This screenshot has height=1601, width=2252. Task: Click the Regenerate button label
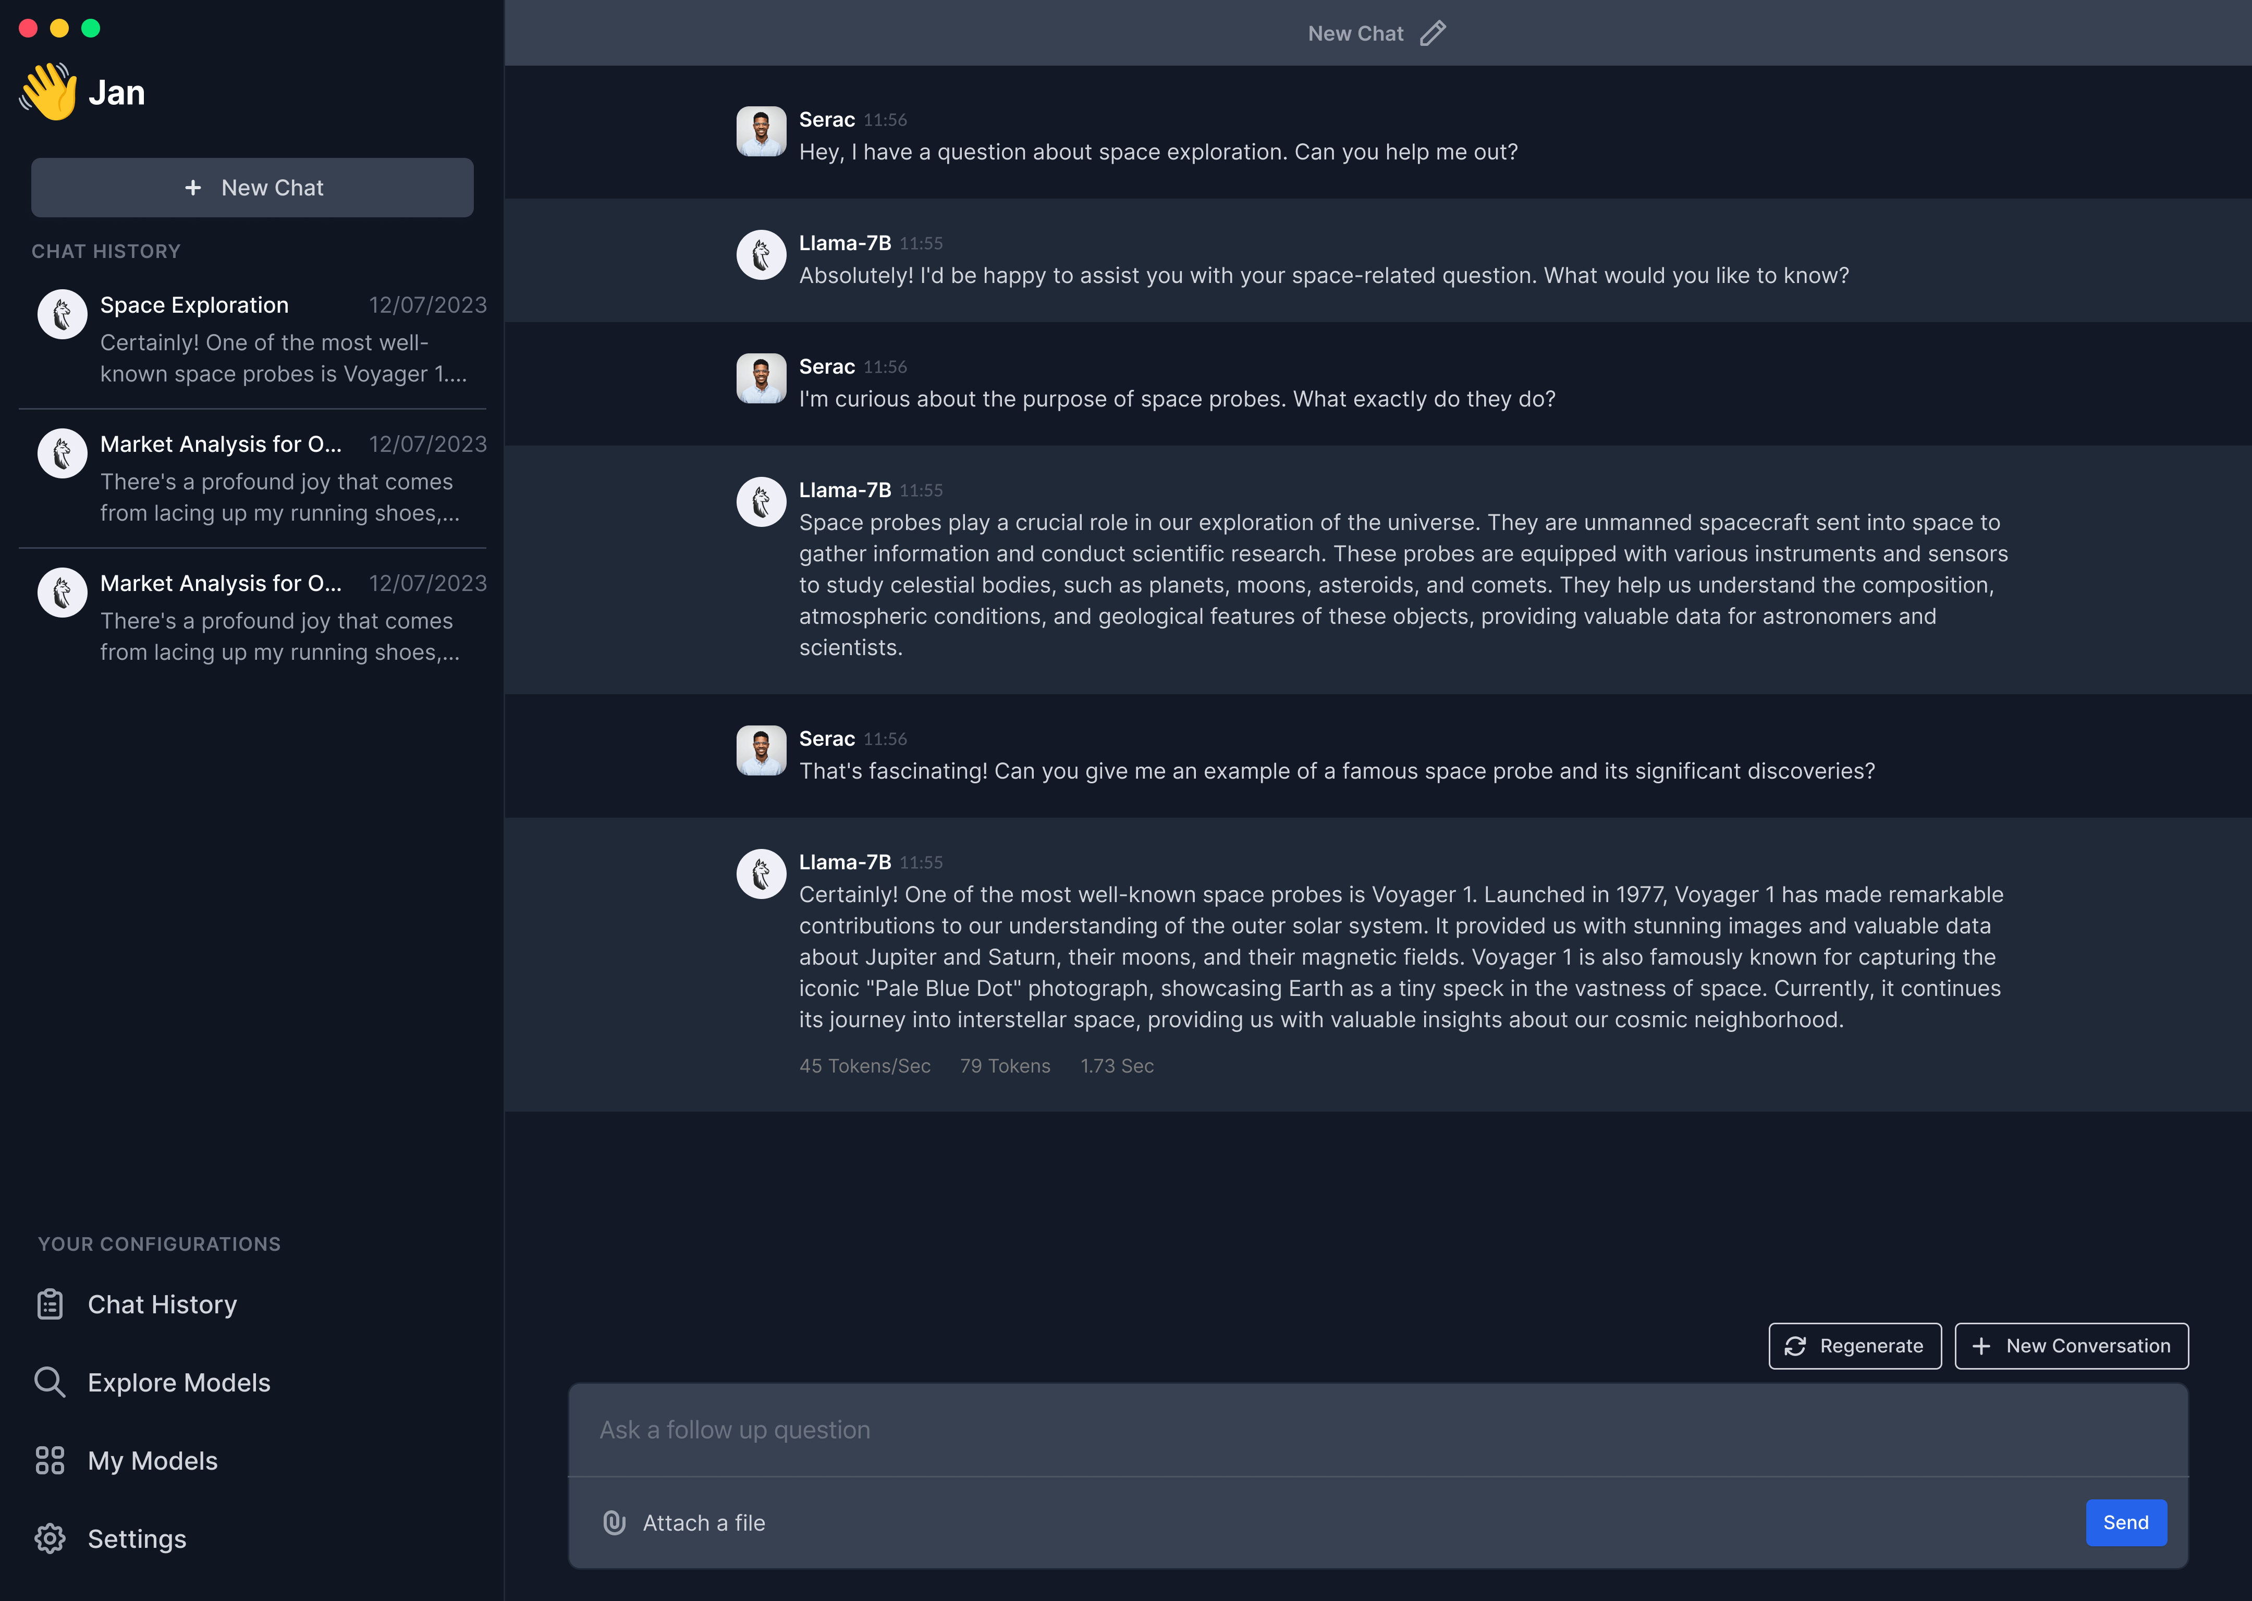(x=1870, y=1346)
